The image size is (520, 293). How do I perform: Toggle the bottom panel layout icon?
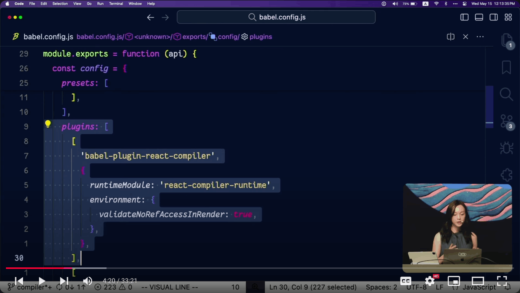[479, 17]
